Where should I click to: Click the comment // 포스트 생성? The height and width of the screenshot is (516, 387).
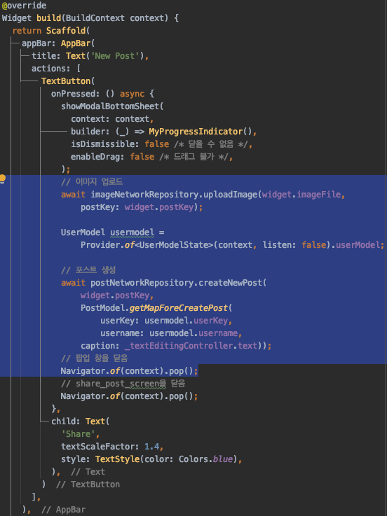point(88,270)
